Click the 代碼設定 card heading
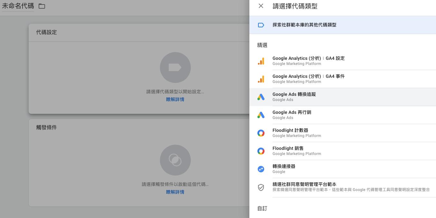The height and width of the screenshot is (218, 436). tap(47, 32)
